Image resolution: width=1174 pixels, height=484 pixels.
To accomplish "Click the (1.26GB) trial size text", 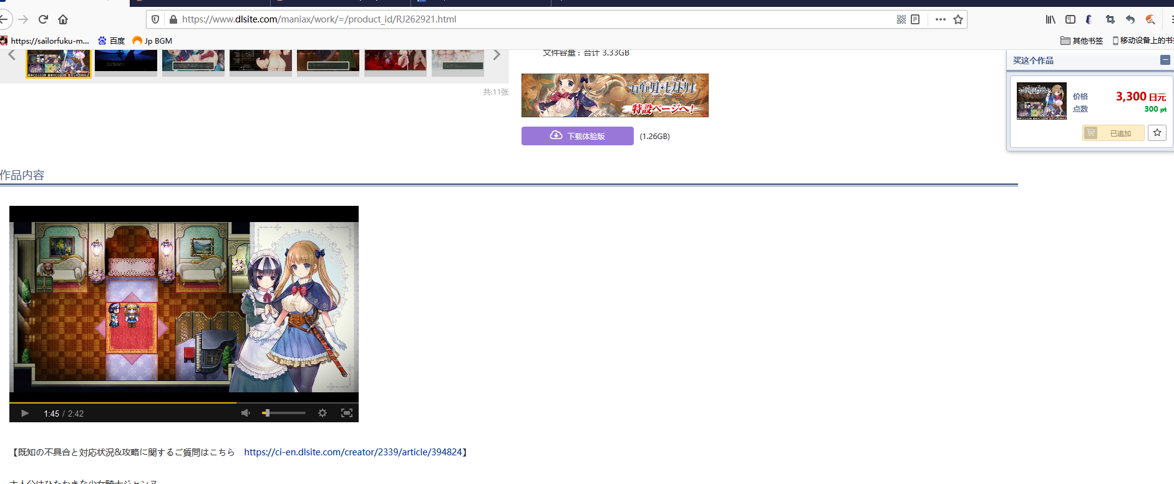I will [x=655, y=137].
